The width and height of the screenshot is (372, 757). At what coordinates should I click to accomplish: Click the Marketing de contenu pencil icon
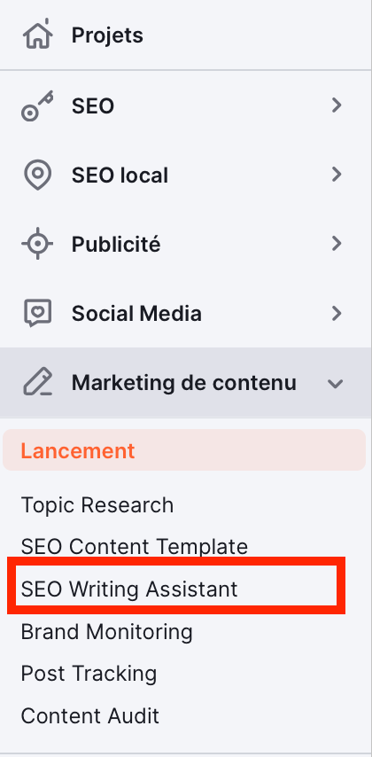tap(37, 382)
